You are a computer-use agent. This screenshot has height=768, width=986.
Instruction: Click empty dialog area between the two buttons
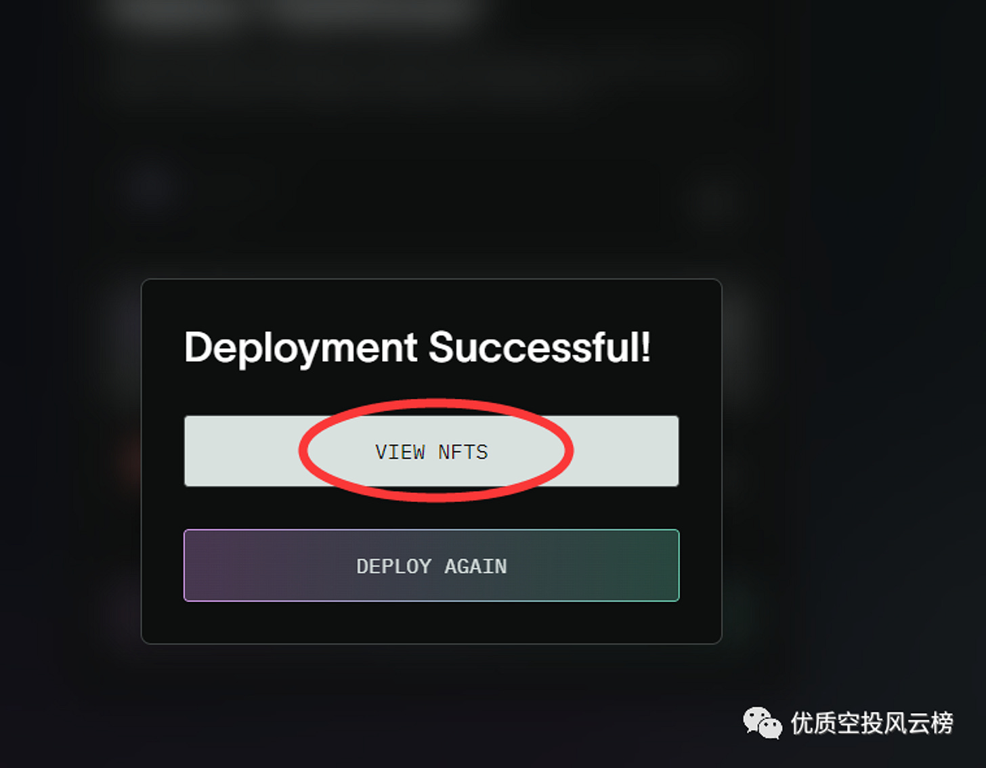[x=431, y=508]
